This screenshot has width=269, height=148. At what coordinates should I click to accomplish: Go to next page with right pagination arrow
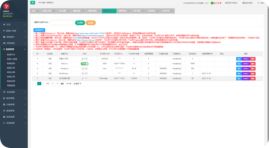44,84
